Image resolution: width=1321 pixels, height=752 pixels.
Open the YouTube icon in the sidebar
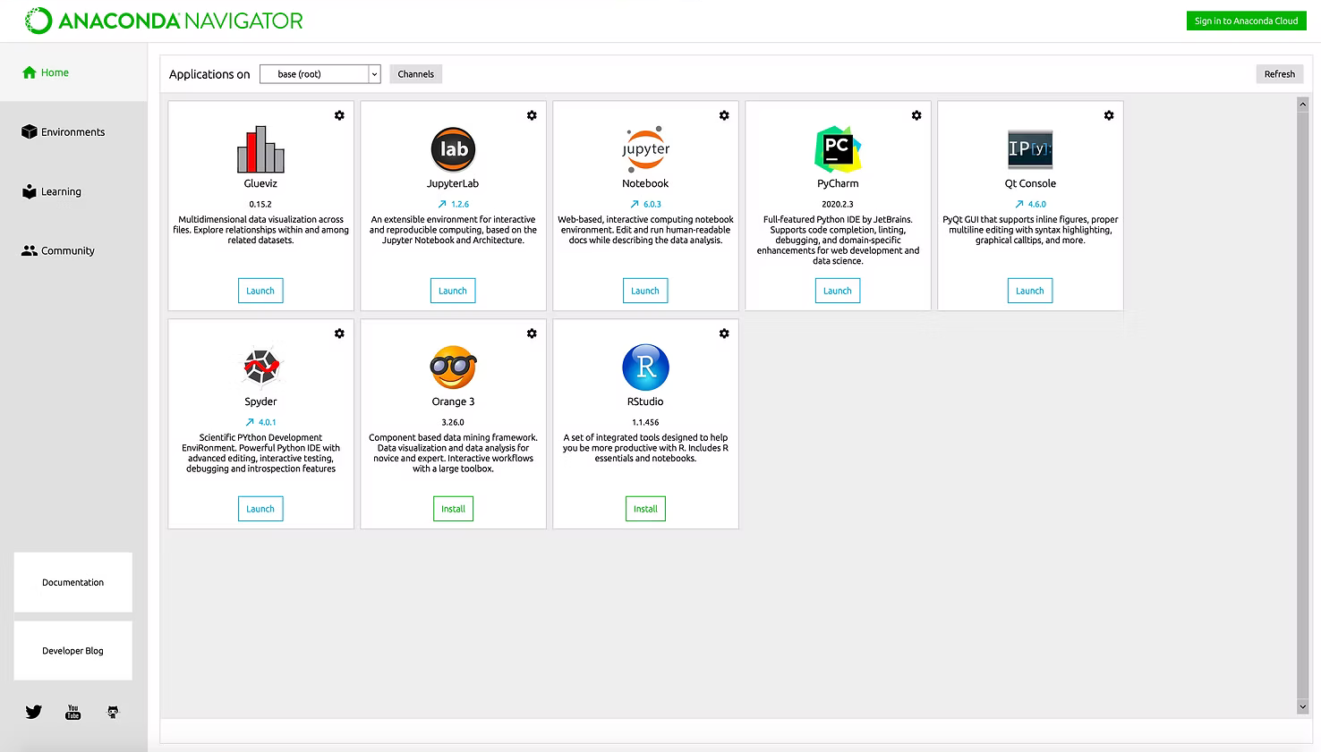pyautogui.click(x=73, y=712)
